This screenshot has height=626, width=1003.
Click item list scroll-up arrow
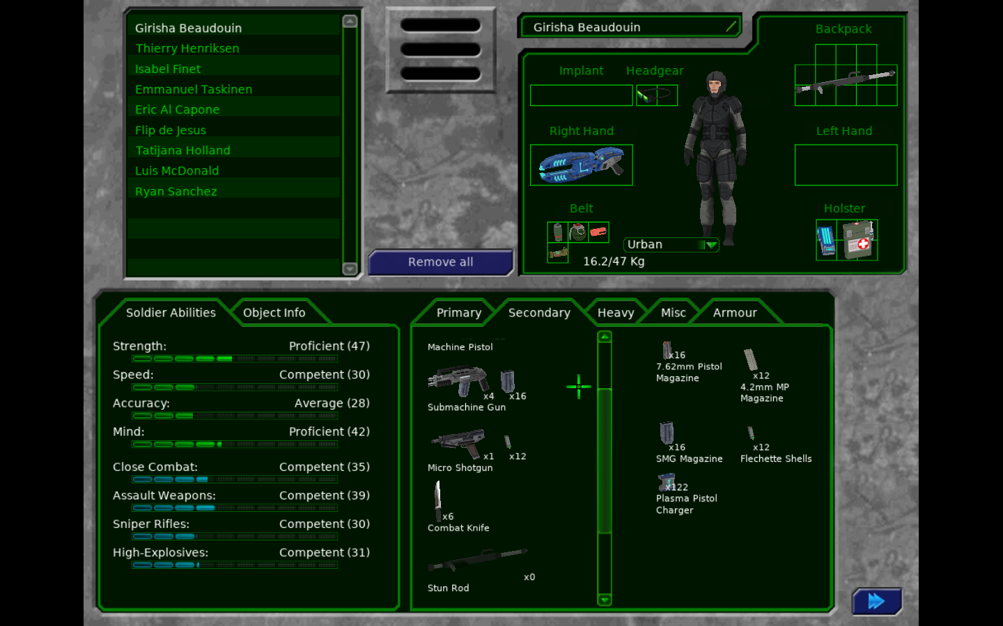[x=605, y=337]
